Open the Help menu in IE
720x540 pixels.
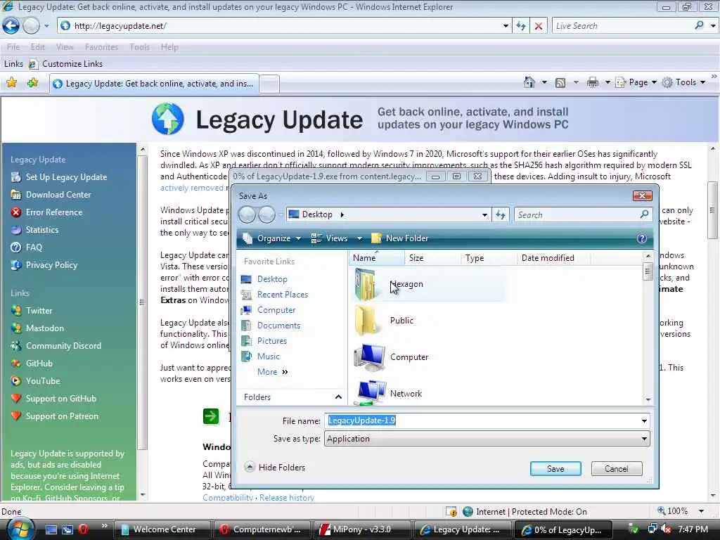169,47
